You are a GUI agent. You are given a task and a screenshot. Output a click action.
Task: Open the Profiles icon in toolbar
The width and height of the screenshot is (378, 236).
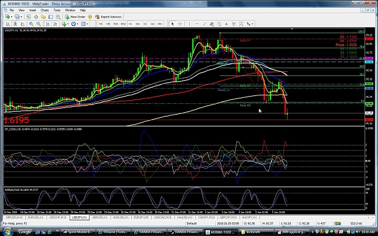point(17,17)
